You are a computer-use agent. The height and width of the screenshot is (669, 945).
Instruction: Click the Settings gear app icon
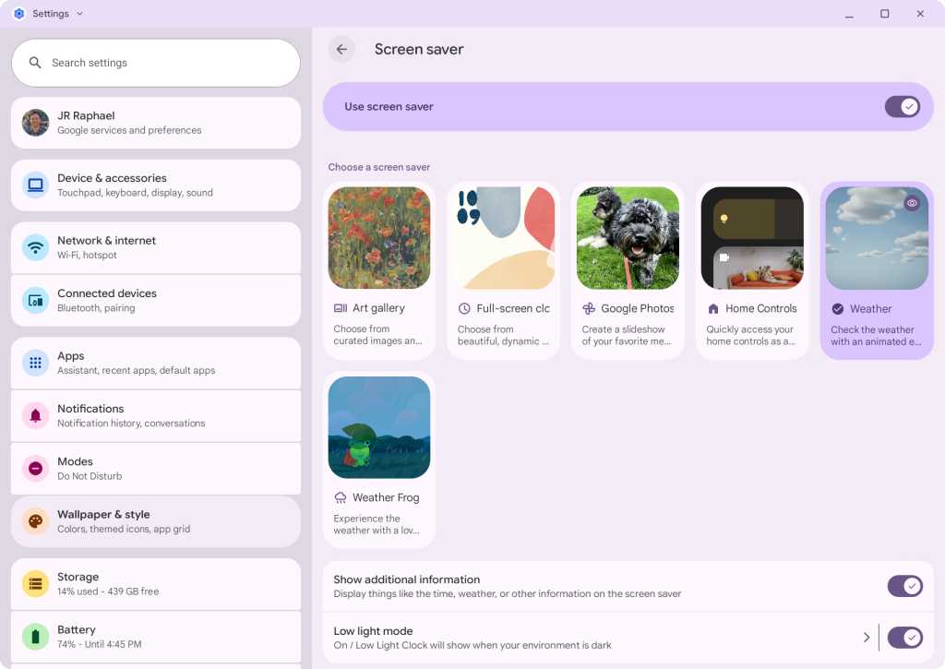(x=19, y=13)
